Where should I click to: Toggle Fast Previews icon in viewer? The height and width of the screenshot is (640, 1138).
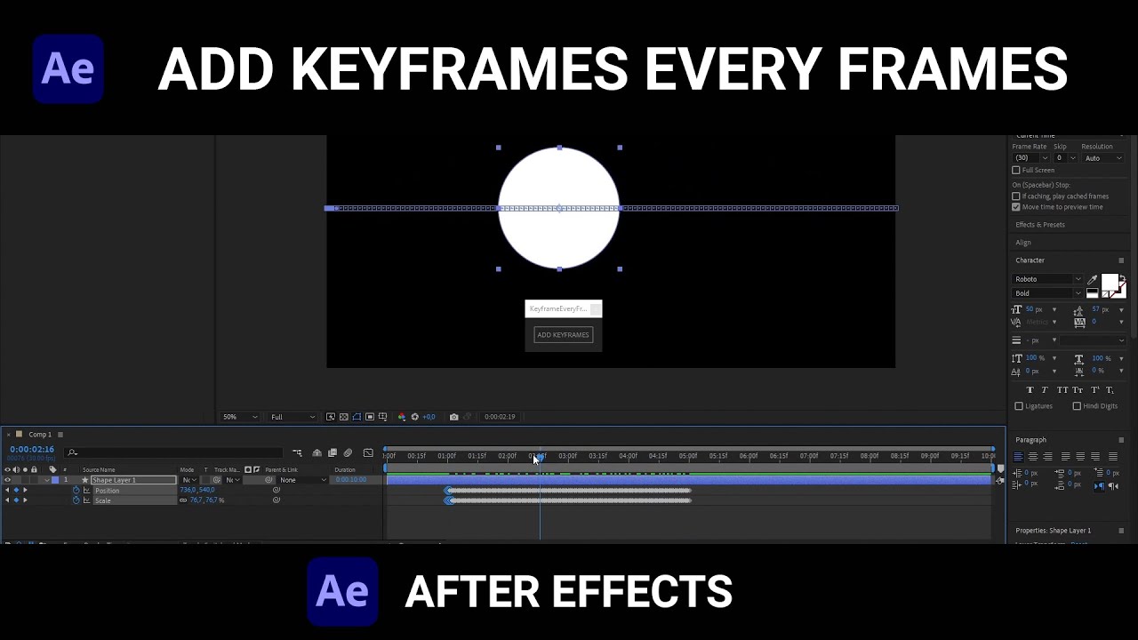click(x=330, y=416)
